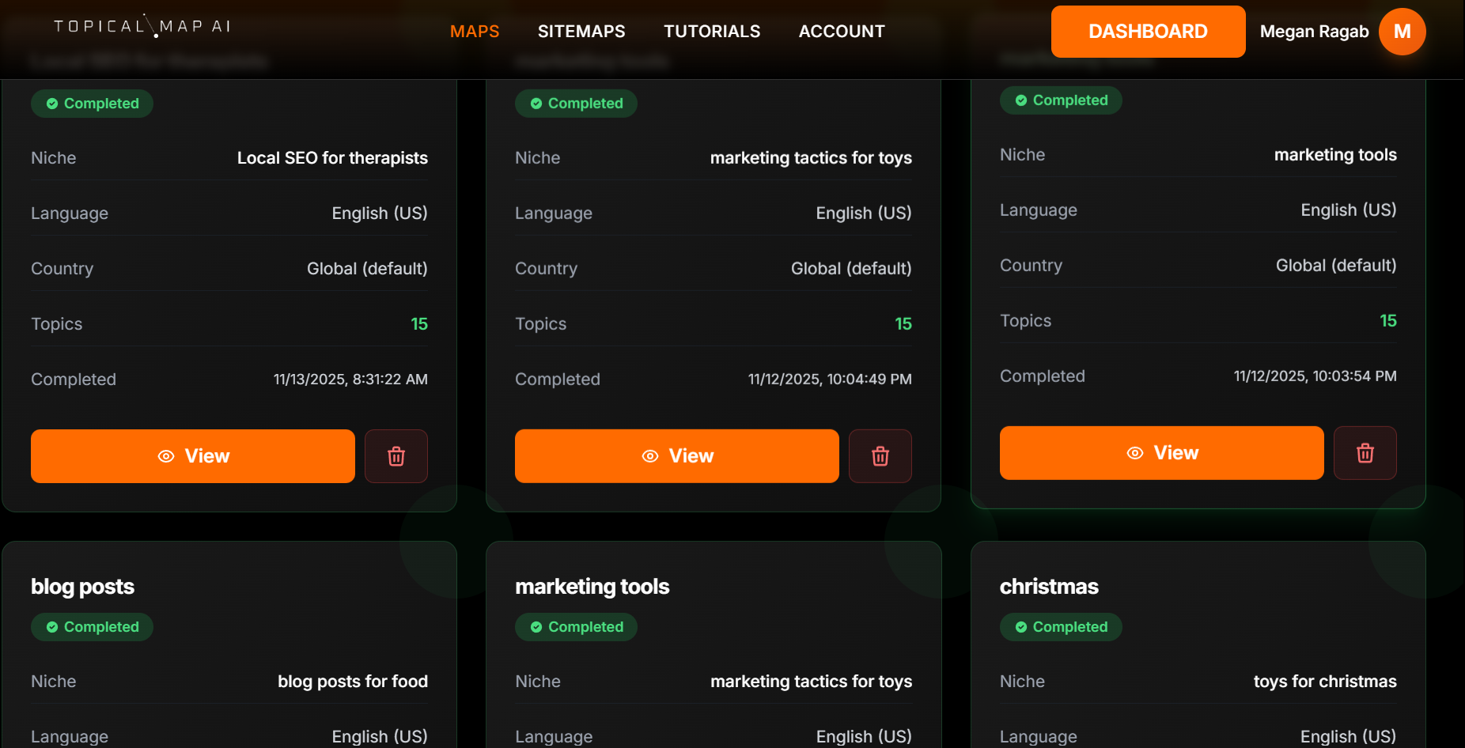
Task: Open the ACCOUNT nav item
Action: 842,32
